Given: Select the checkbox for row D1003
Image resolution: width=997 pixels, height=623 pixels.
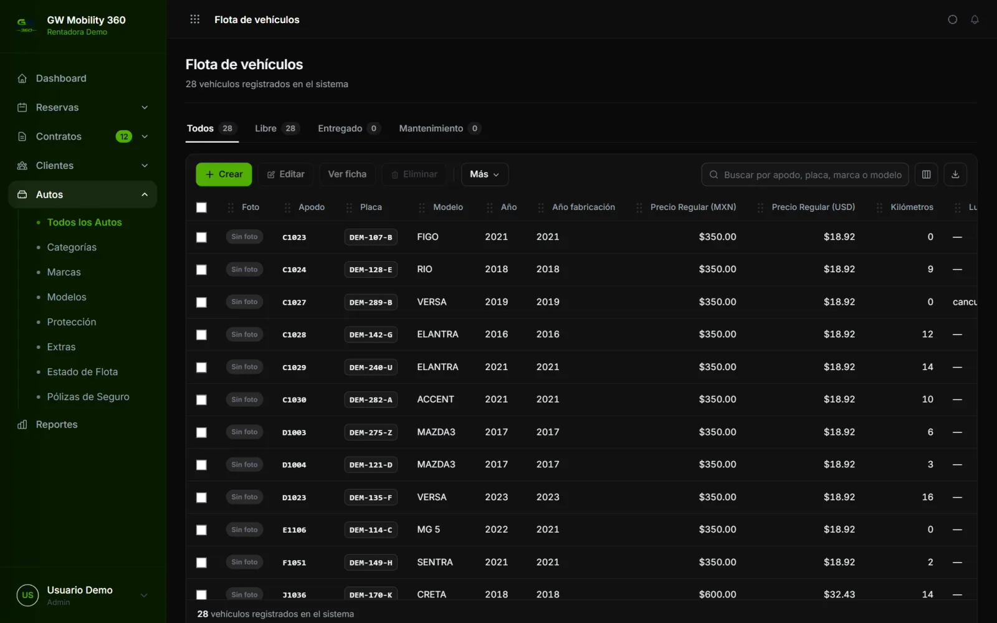Looking at the screenshot, I should [201, 432].
